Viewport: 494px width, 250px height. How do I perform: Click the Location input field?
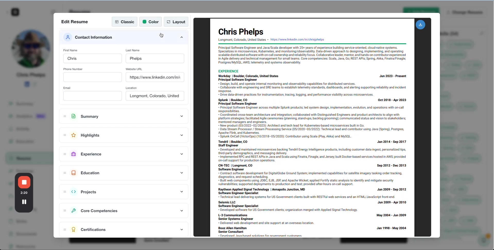point(155,96)
